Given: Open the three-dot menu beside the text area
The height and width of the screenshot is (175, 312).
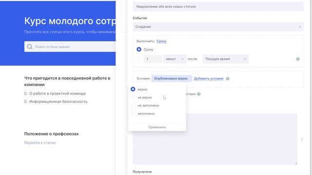Looking at the screenshot, I should click(302, 140).
